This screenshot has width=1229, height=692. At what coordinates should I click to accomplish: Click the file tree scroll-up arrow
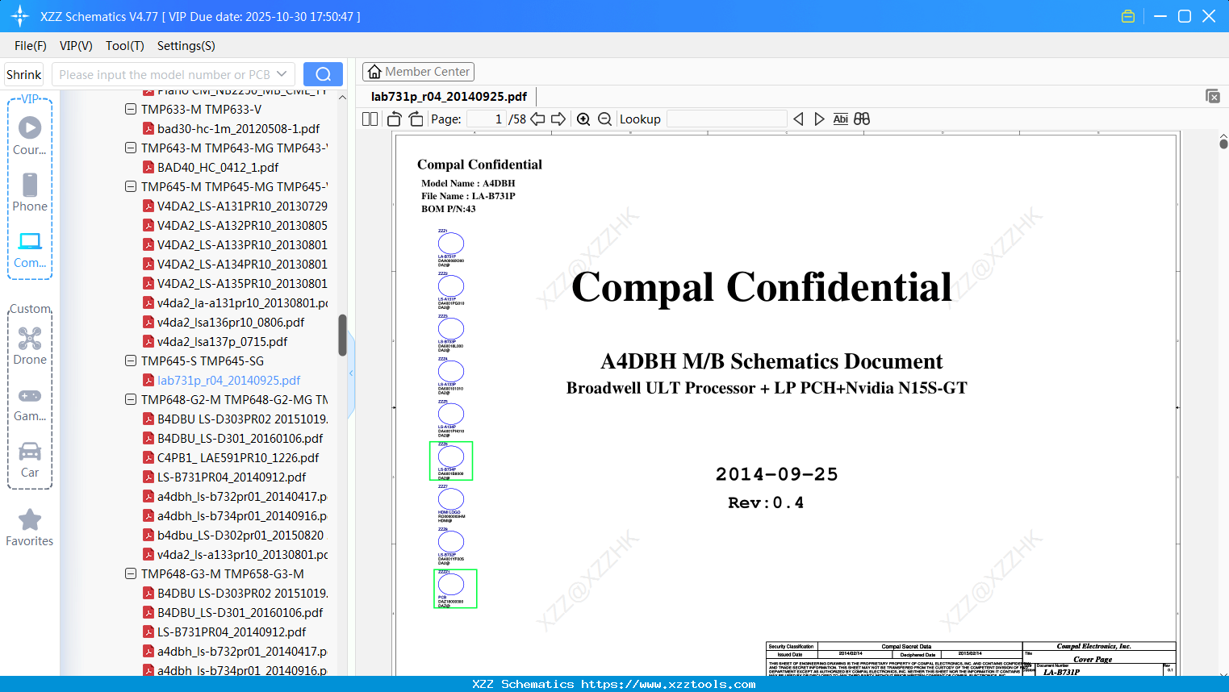[342, 98]
